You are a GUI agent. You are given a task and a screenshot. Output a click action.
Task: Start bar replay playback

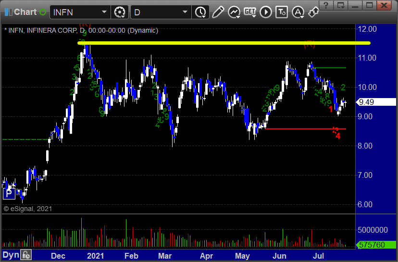(265, 12)
